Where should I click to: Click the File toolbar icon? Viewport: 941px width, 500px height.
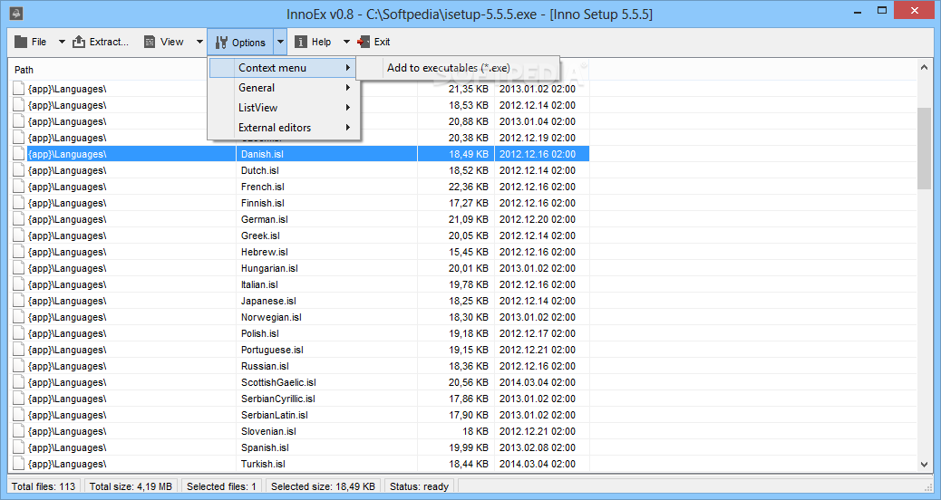point(21,42)
